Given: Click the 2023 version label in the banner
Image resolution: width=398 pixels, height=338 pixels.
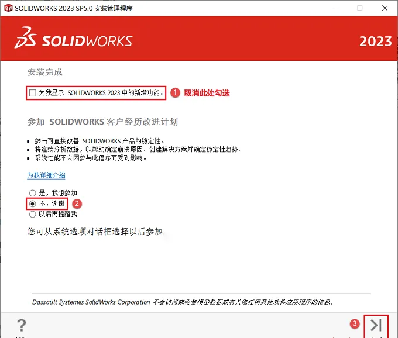Looking at the screenshot, I should (376, 42).
